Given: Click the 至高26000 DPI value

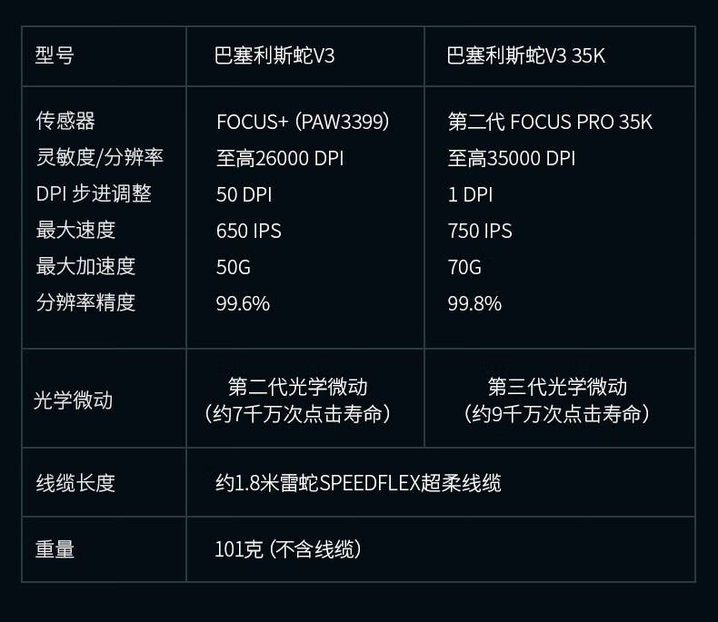Looking at the screenshot, I should [x=280, y=158].
